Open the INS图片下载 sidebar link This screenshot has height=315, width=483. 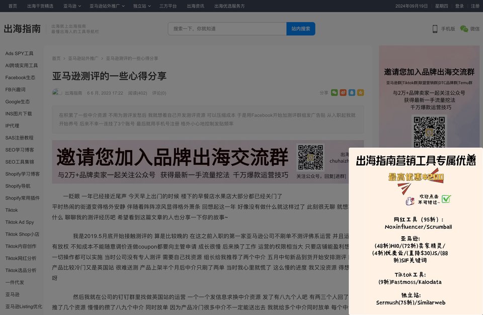[x=19, y=114]
